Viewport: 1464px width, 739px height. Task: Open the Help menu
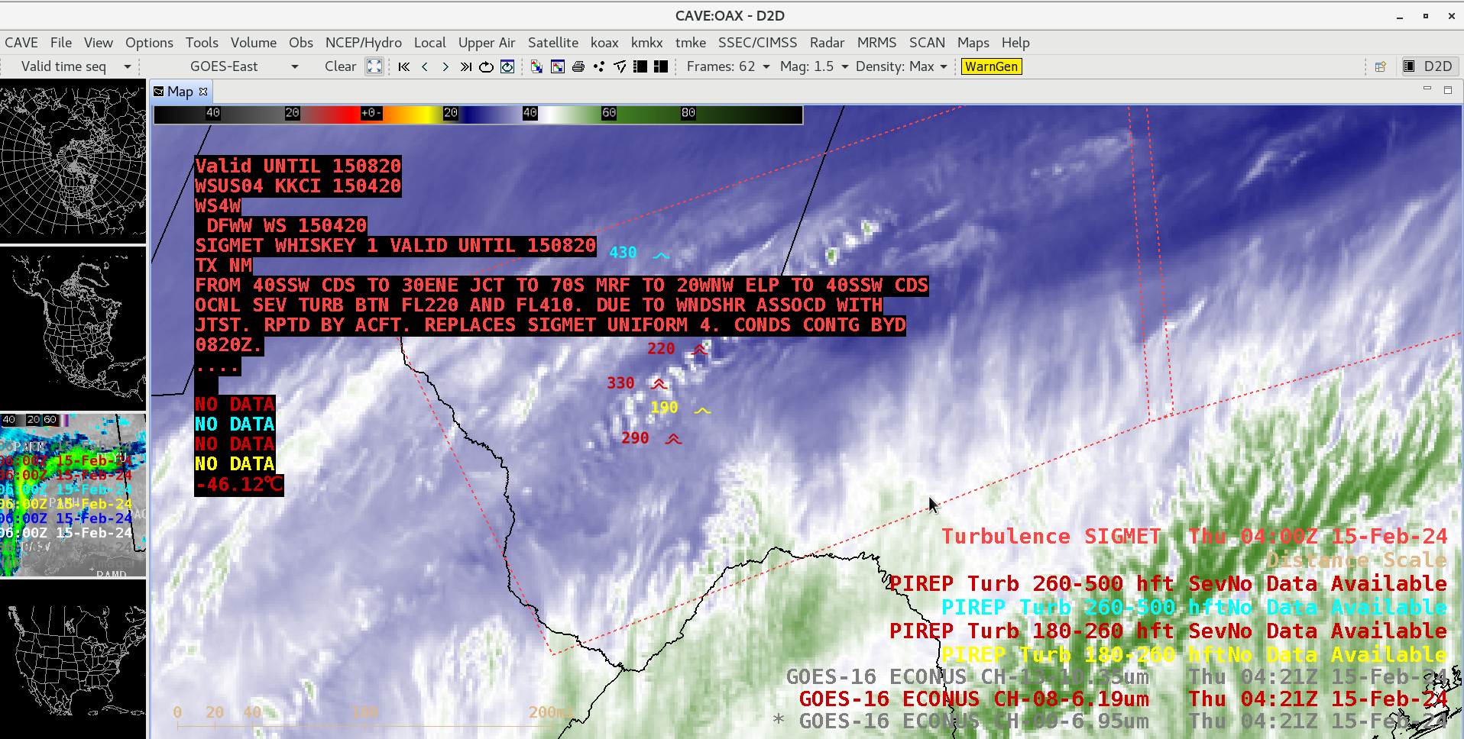click(1015, 43)
